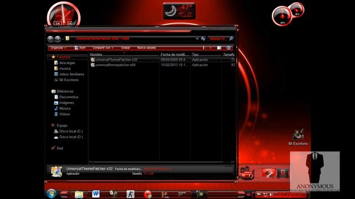The image size is (355, 199).
Task: Sort by the Nombre column header
Action: 124,54
